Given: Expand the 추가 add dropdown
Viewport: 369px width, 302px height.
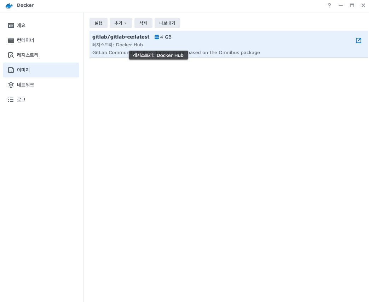Looking at the screenshot, I should 121,23.
